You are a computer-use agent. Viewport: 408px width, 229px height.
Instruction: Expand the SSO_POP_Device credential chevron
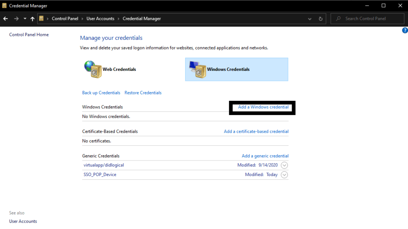click(284, 175)
